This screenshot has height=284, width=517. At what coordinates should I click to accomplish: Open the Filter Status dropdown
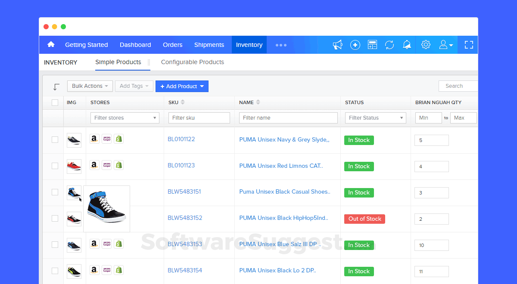point(375,118)
